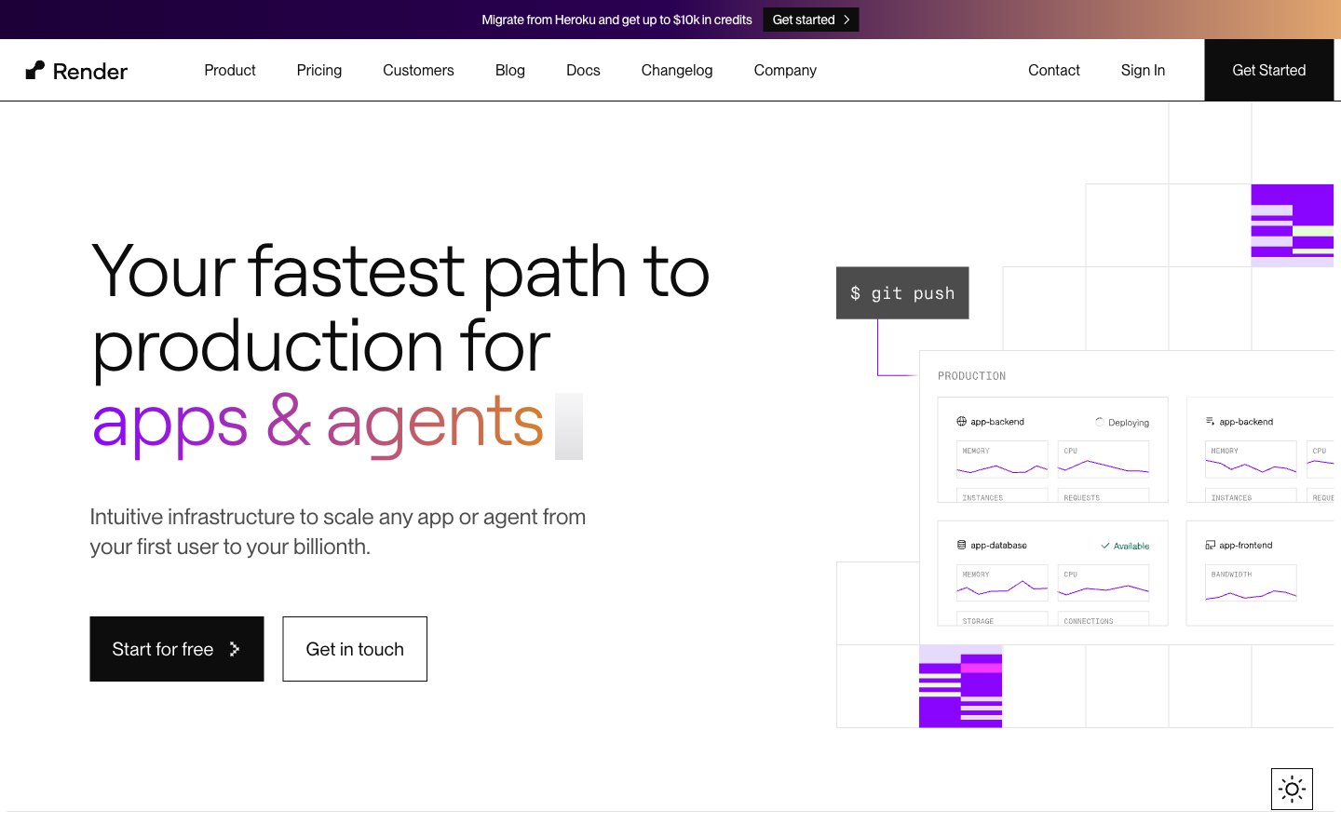Viewport: 1341px width, 838px height.
Task: Open the Customers navigation item
Action: click(x=418, y=70)
